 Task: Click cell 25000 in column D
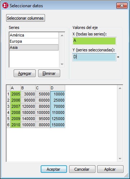pyautogui.click(x=58, y=100)
